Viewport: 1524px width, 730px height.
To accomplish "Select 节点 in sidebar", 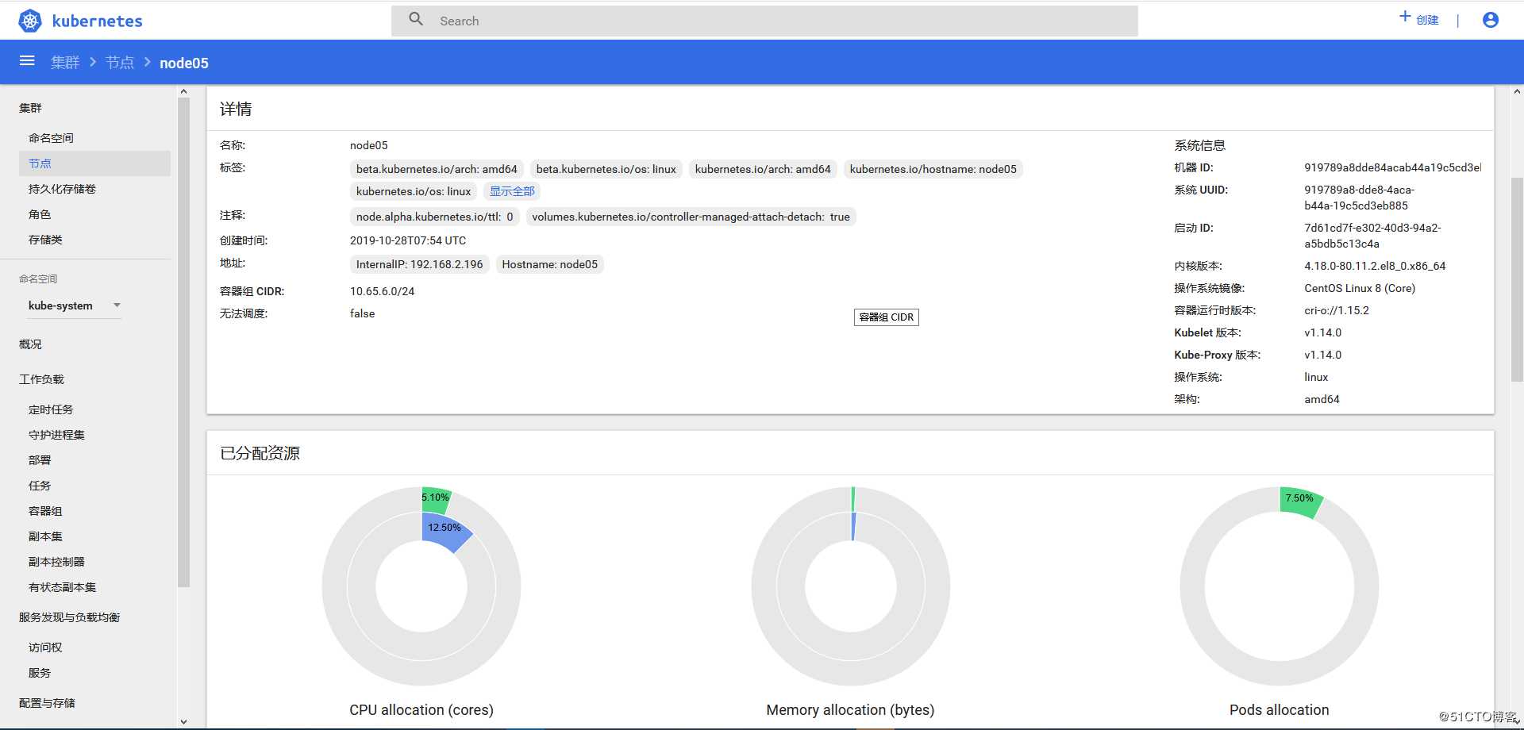I will coord(94,163).
